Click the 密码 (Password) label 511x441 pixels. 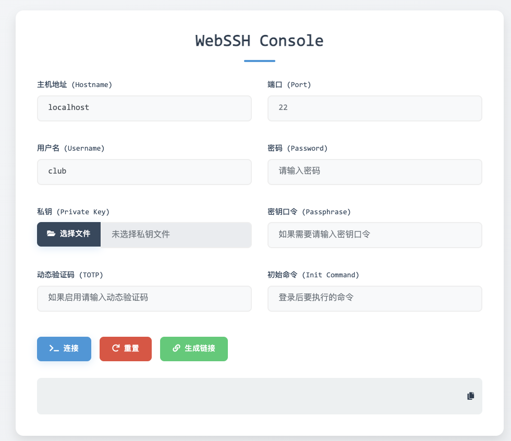pyautogui.click(x=298, y=148)
